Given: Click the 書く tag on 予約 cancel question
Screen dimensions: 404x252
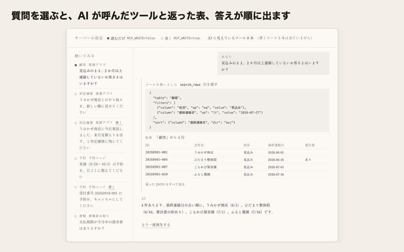Looking at the screenshot, I should 112,187.
